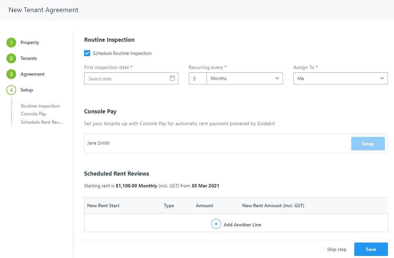Click the plus circle icon to add line
The width and height of the screenshot is (394, 258).
[x=216, y=224]
